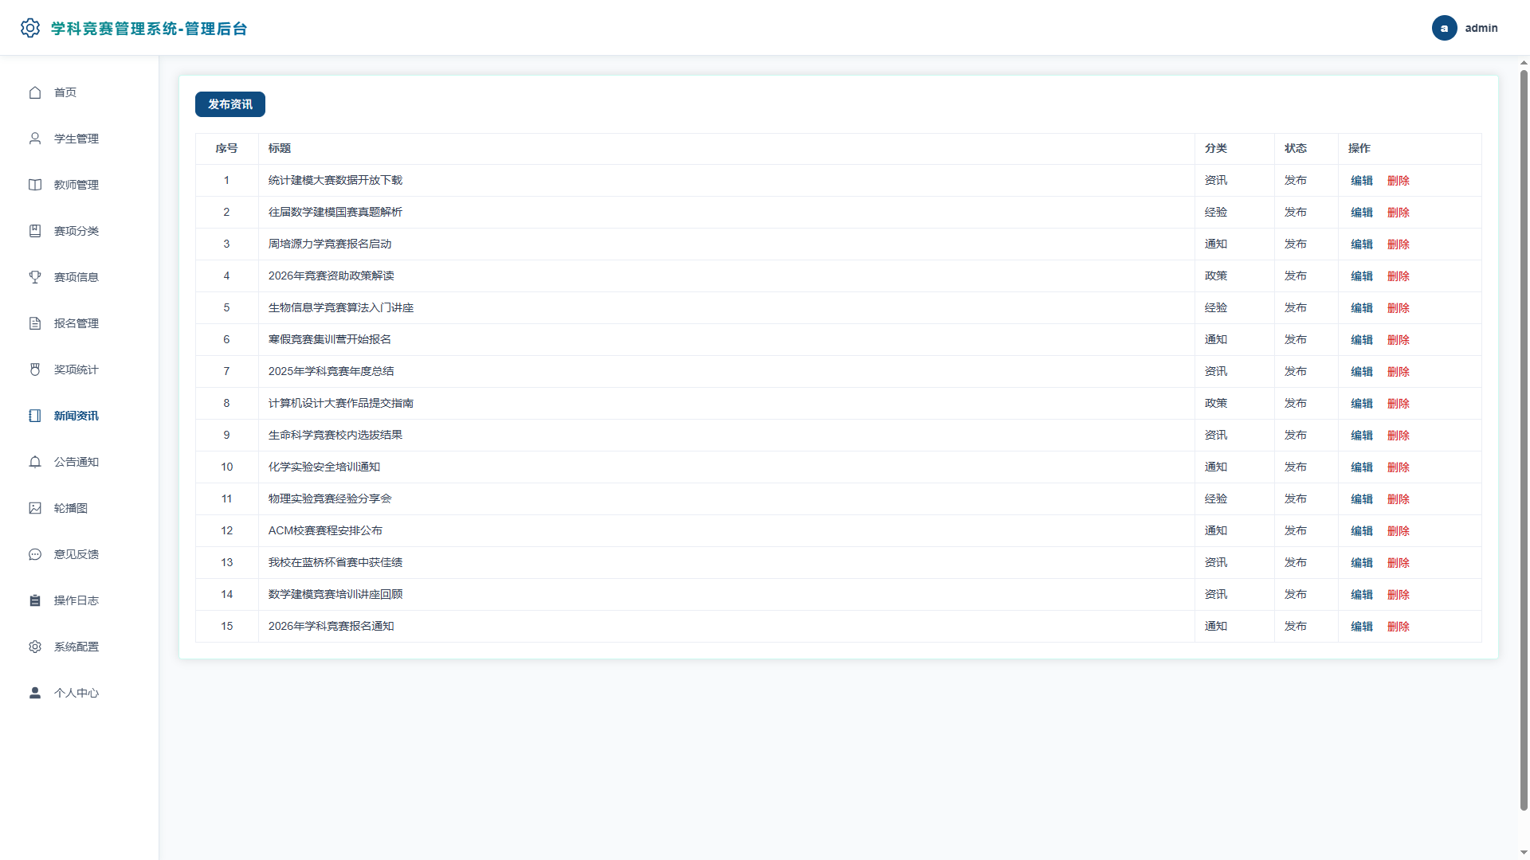The image size is (1530, 860).
Task: Click the home icon in the sidebar
Action: (35, 92)
